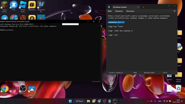The image size is (185, 104).
Task: Open the Google Chrome desktop shortcut
Action: 5,90
